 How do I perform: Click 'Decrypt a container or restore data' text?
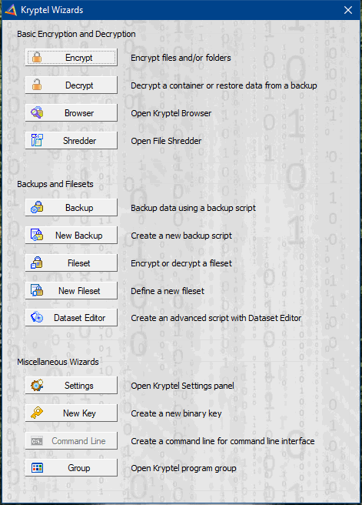tap(224, 85)
